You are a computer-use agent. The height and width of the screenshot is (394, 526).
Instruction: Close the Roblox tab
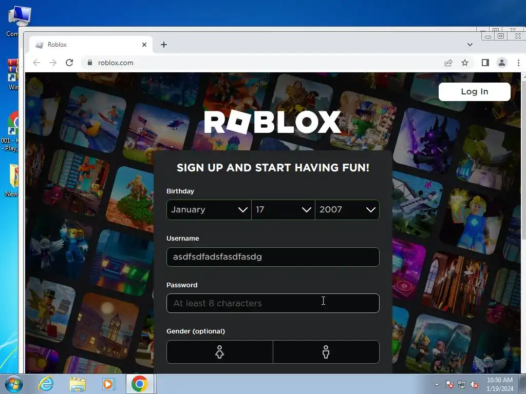pos(144,45)
